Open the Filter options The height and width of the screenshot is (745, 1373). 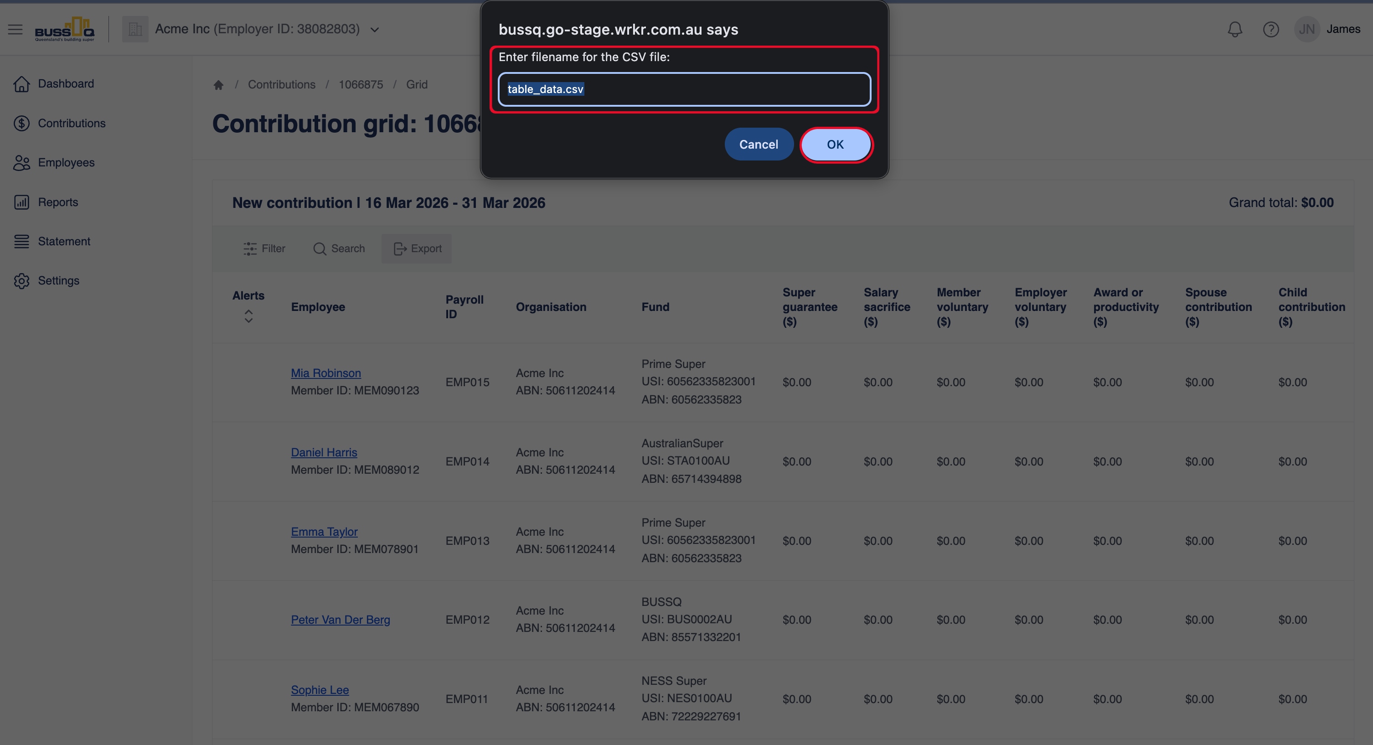[x=264, y=248]
